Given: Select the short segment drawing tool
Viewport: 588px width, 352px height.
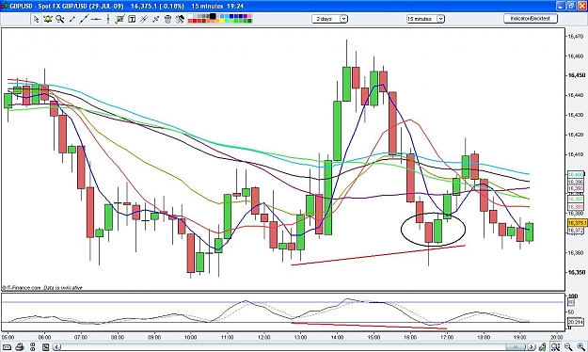Looking at the screenshot, I should (72, 19).
